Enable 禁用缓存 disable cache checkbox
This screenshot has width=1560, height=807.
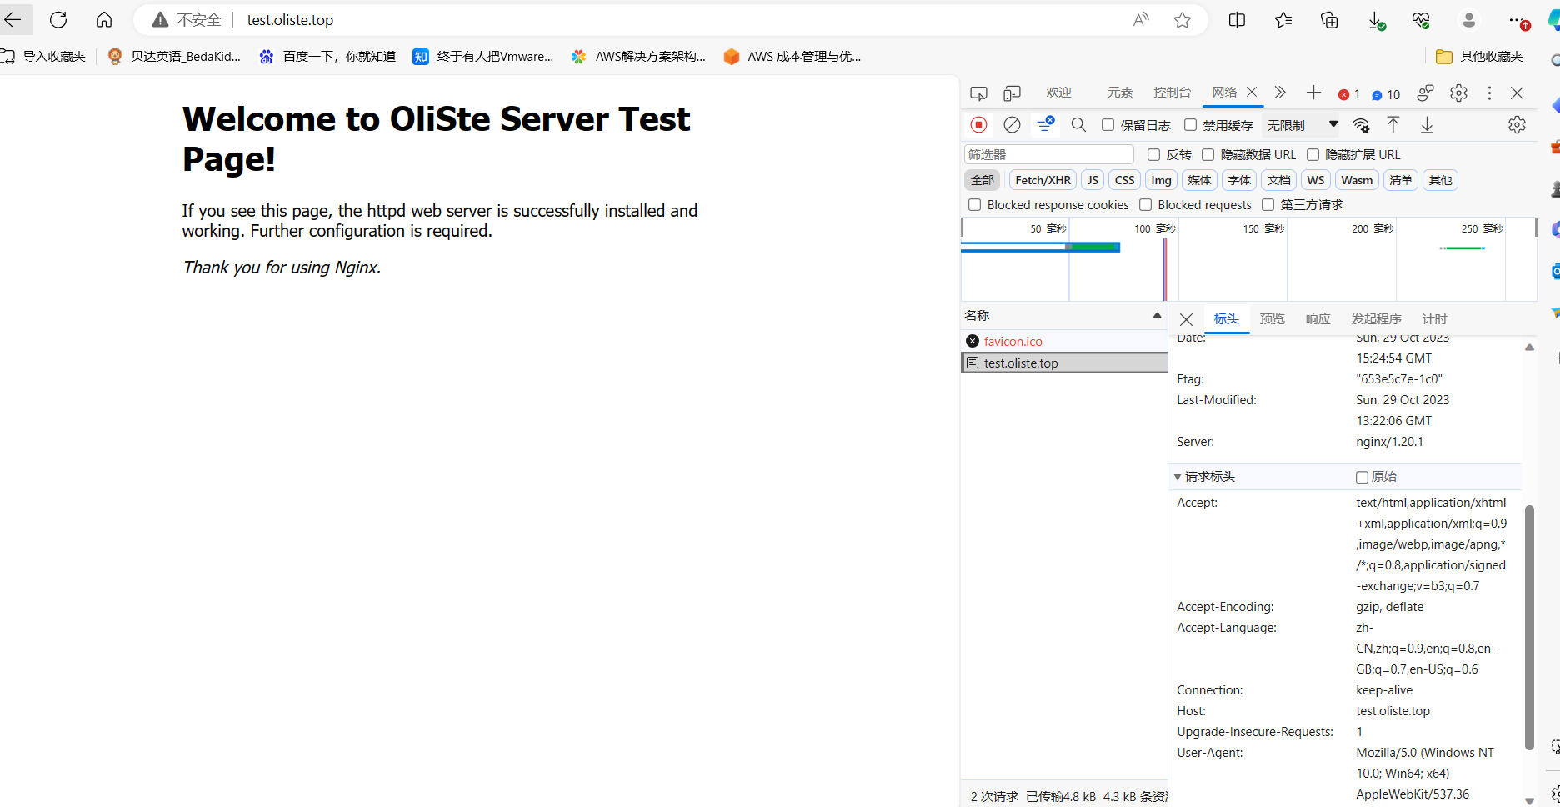1190,125
